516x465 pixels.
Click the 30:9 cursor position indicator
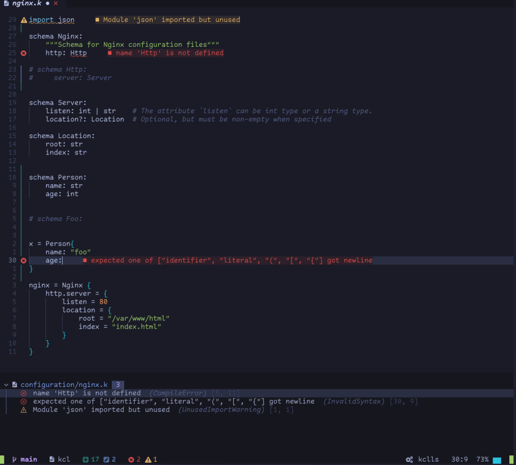click(x=460, y=459)
